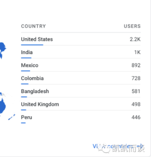The height and width of the screenshot is (157, 151).
Task: Click the Mexico country name
Action: (30, 66)
